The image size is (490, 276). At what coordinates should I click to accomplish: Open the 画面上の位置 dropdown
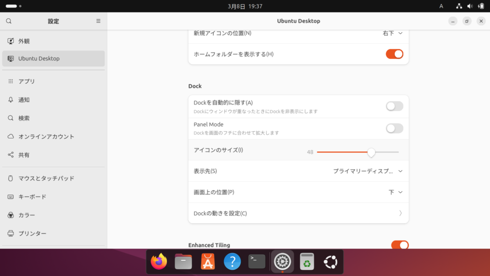click(x=395, y=192)
